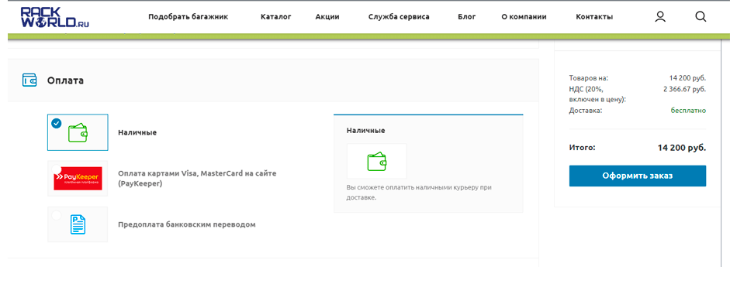The height and width of the screenshot is (294, 737).
Task: Click Оплата section heading
Action: [65, 80]
